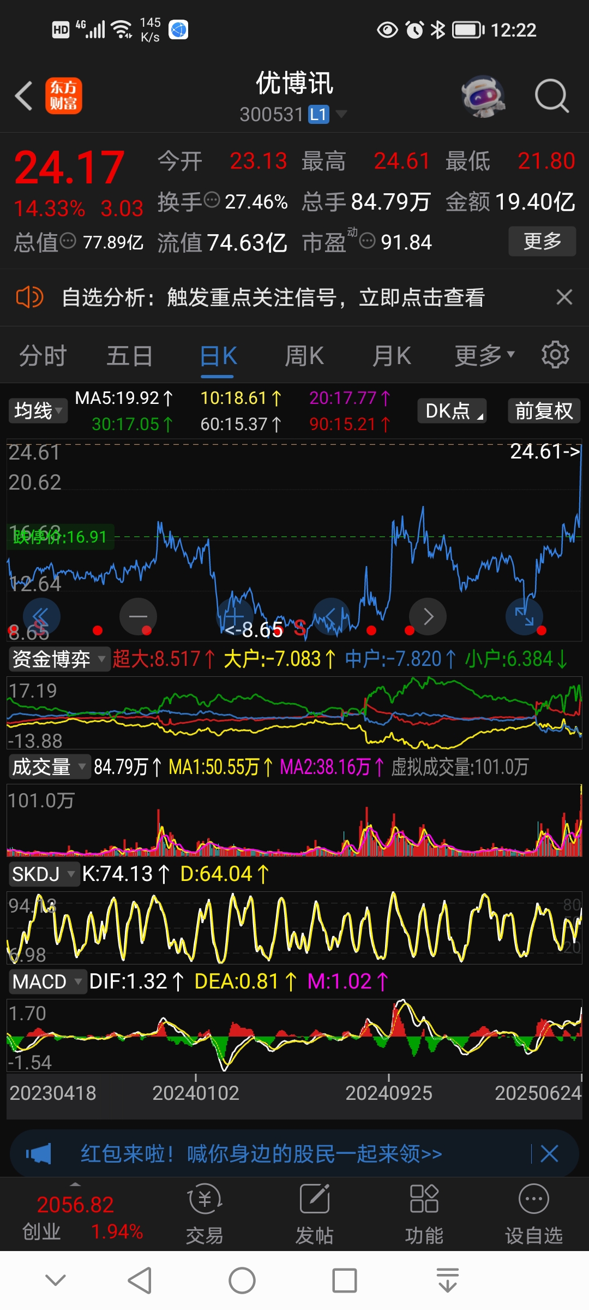Screen dimensions: 589x1310
Task: Open the 发帖 post icon
Action: pyautogui.click(x=315, y=1214)
